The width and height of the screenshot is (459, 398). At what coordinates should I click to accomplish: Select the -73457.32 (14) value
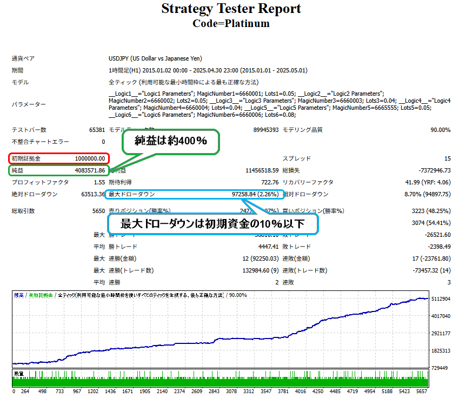(432, 270)
